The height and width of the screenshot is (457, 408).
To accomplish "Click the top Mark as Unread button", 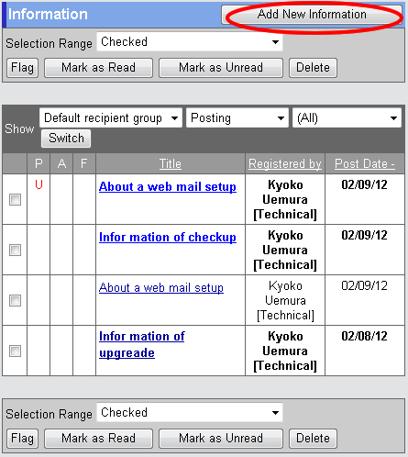I will (x=221, y=68).
